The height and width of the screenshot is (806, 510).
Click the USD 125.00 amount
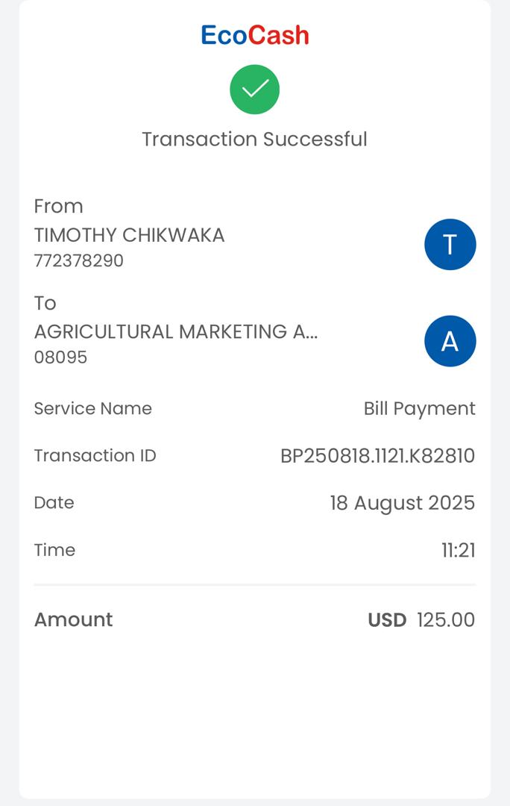[421, 619]
